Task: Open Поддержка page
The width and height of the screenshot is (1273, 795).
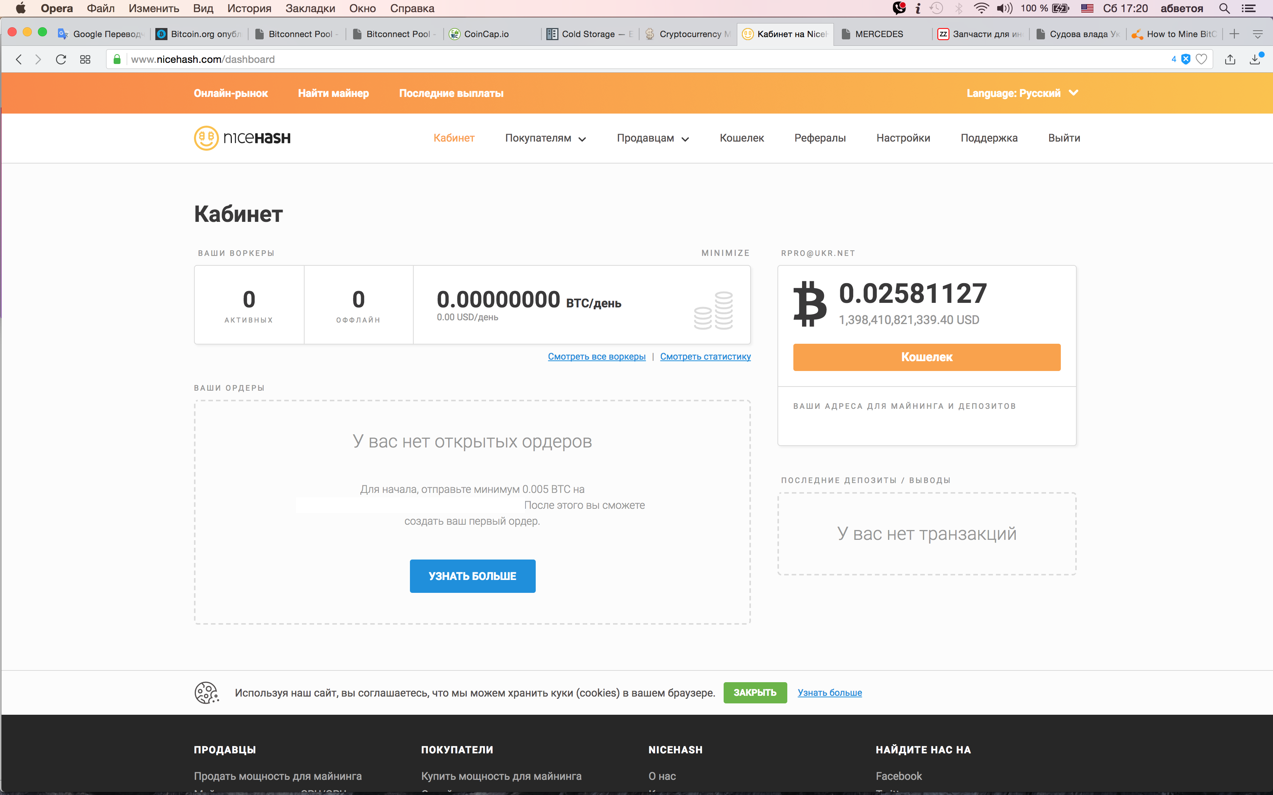Action: pyautogui.click(x=989, y=138)
